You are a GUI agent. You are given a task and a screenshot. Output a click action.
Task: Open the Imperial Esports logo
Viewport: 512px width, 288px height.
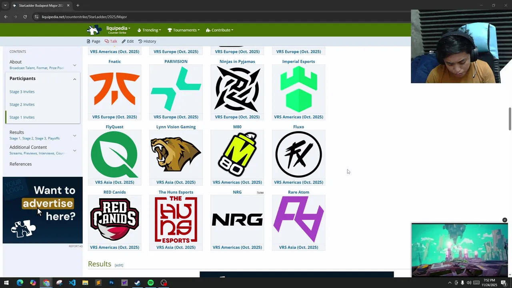pos(298,89)
